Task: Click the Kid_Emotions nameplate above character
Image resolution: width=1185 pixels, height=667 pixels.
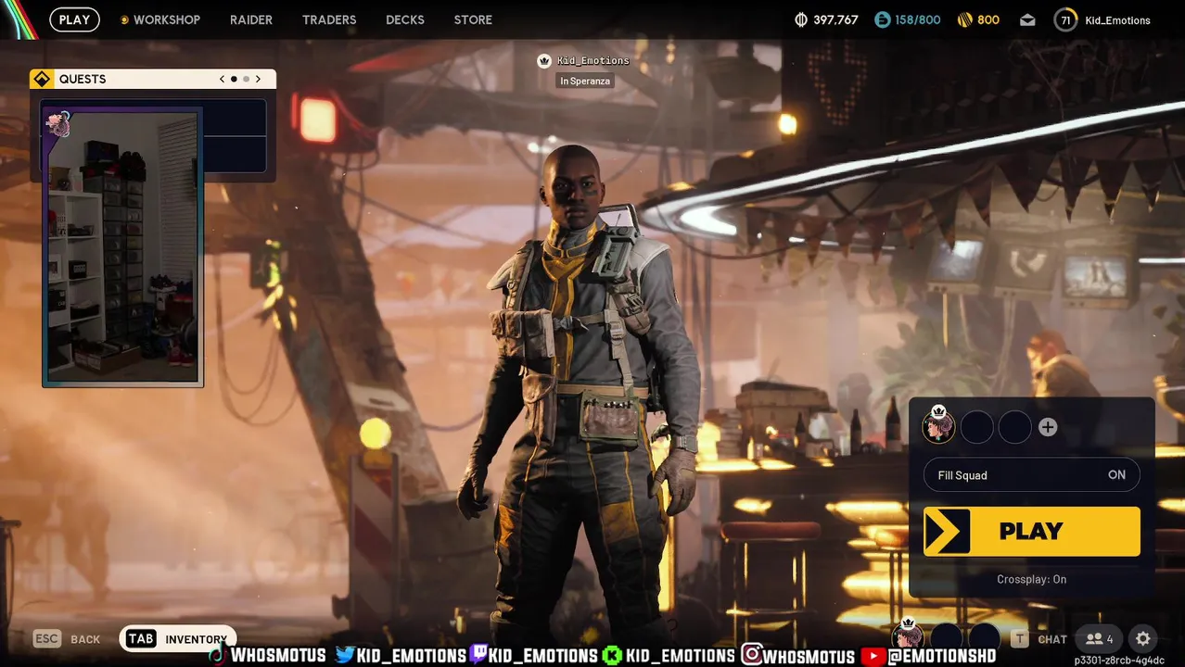Action: point(593,60)
